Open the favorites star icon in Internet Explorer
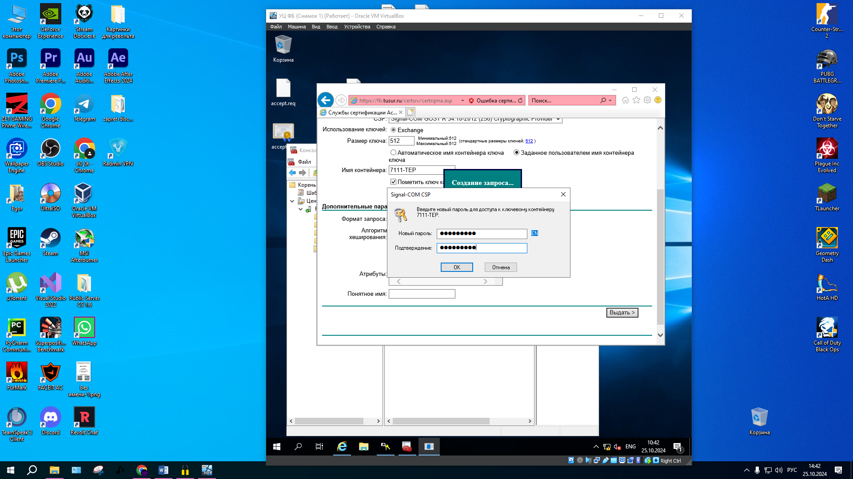Viewport: 853px width, 479px height. (x=636, y=100)
